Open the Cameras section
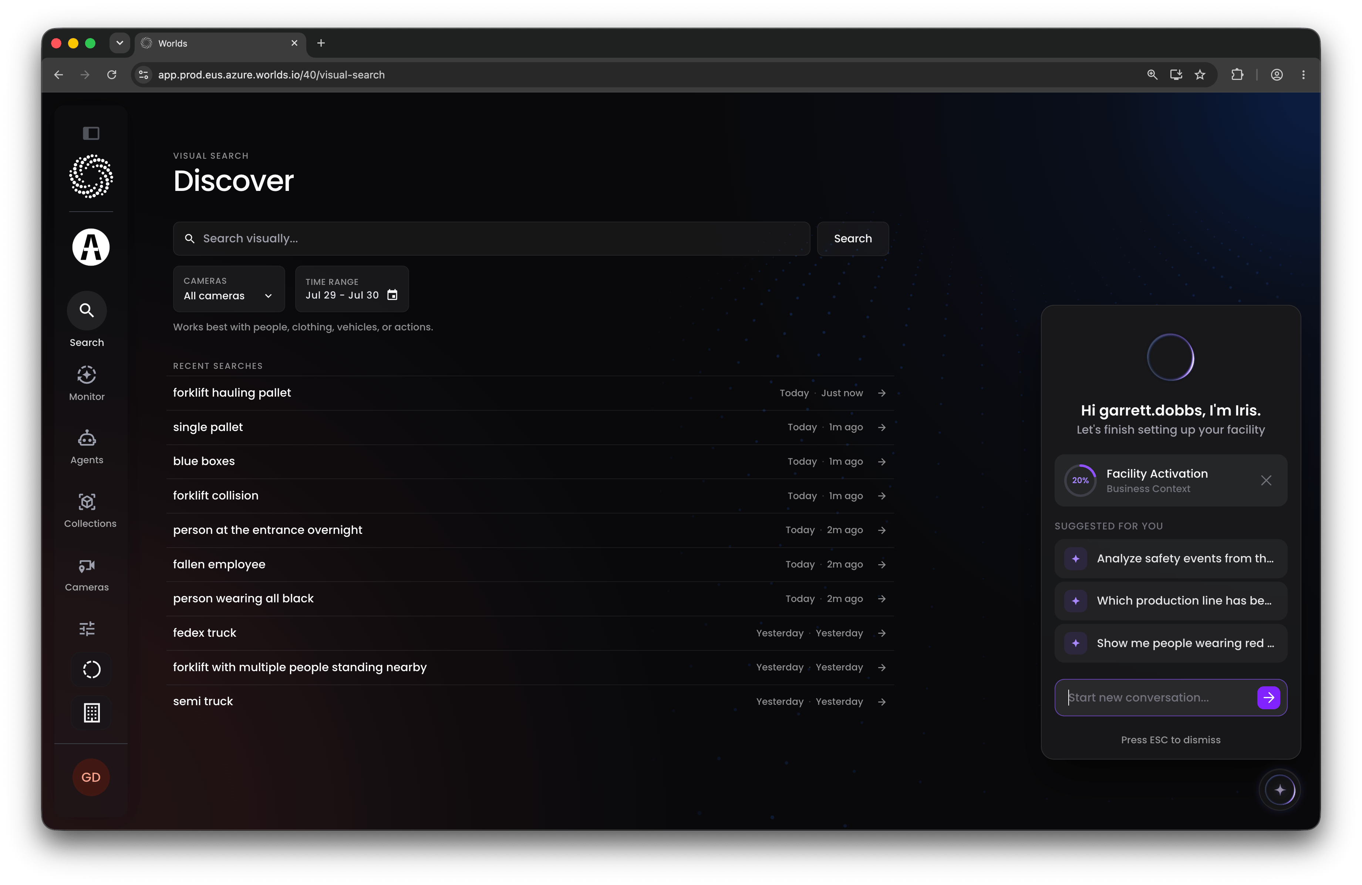The height and width of the screenshot is (885, 1362). click(87, 575)
